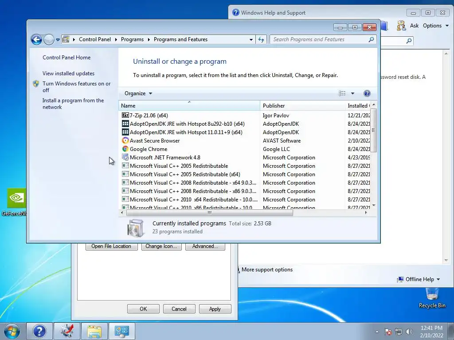Click Change Icon button in Properties dialog
The width and height of the screenshot is (454, 340).
(161, 246)
